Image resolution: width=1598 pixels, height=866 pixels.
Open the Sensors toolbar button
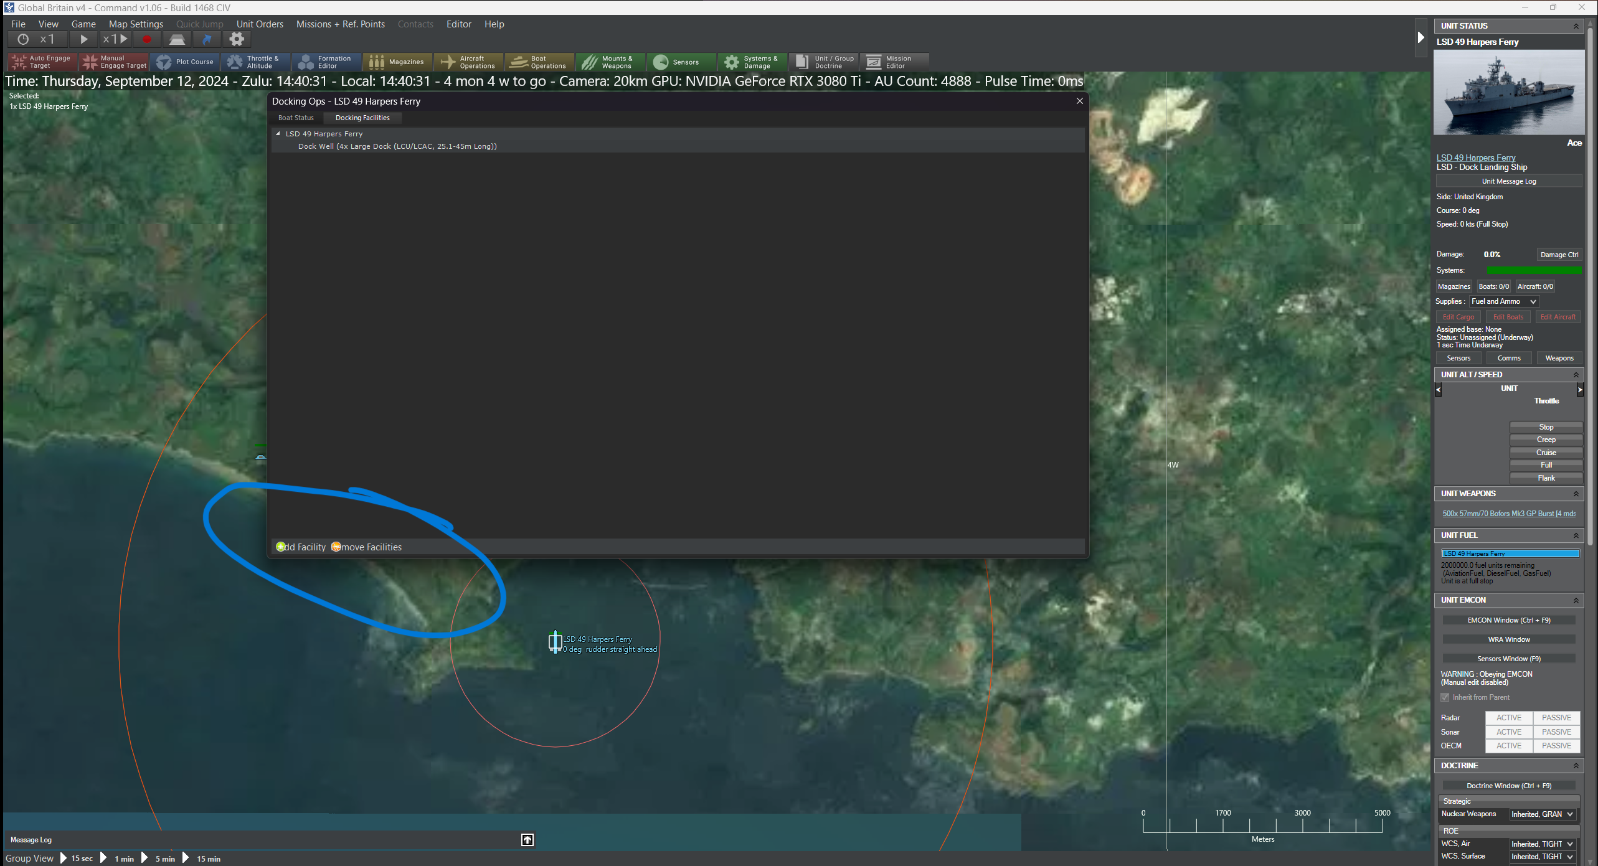(x=682, y=62)
